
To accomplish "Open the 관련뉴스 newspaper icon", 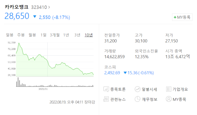I will coord(106,99).
